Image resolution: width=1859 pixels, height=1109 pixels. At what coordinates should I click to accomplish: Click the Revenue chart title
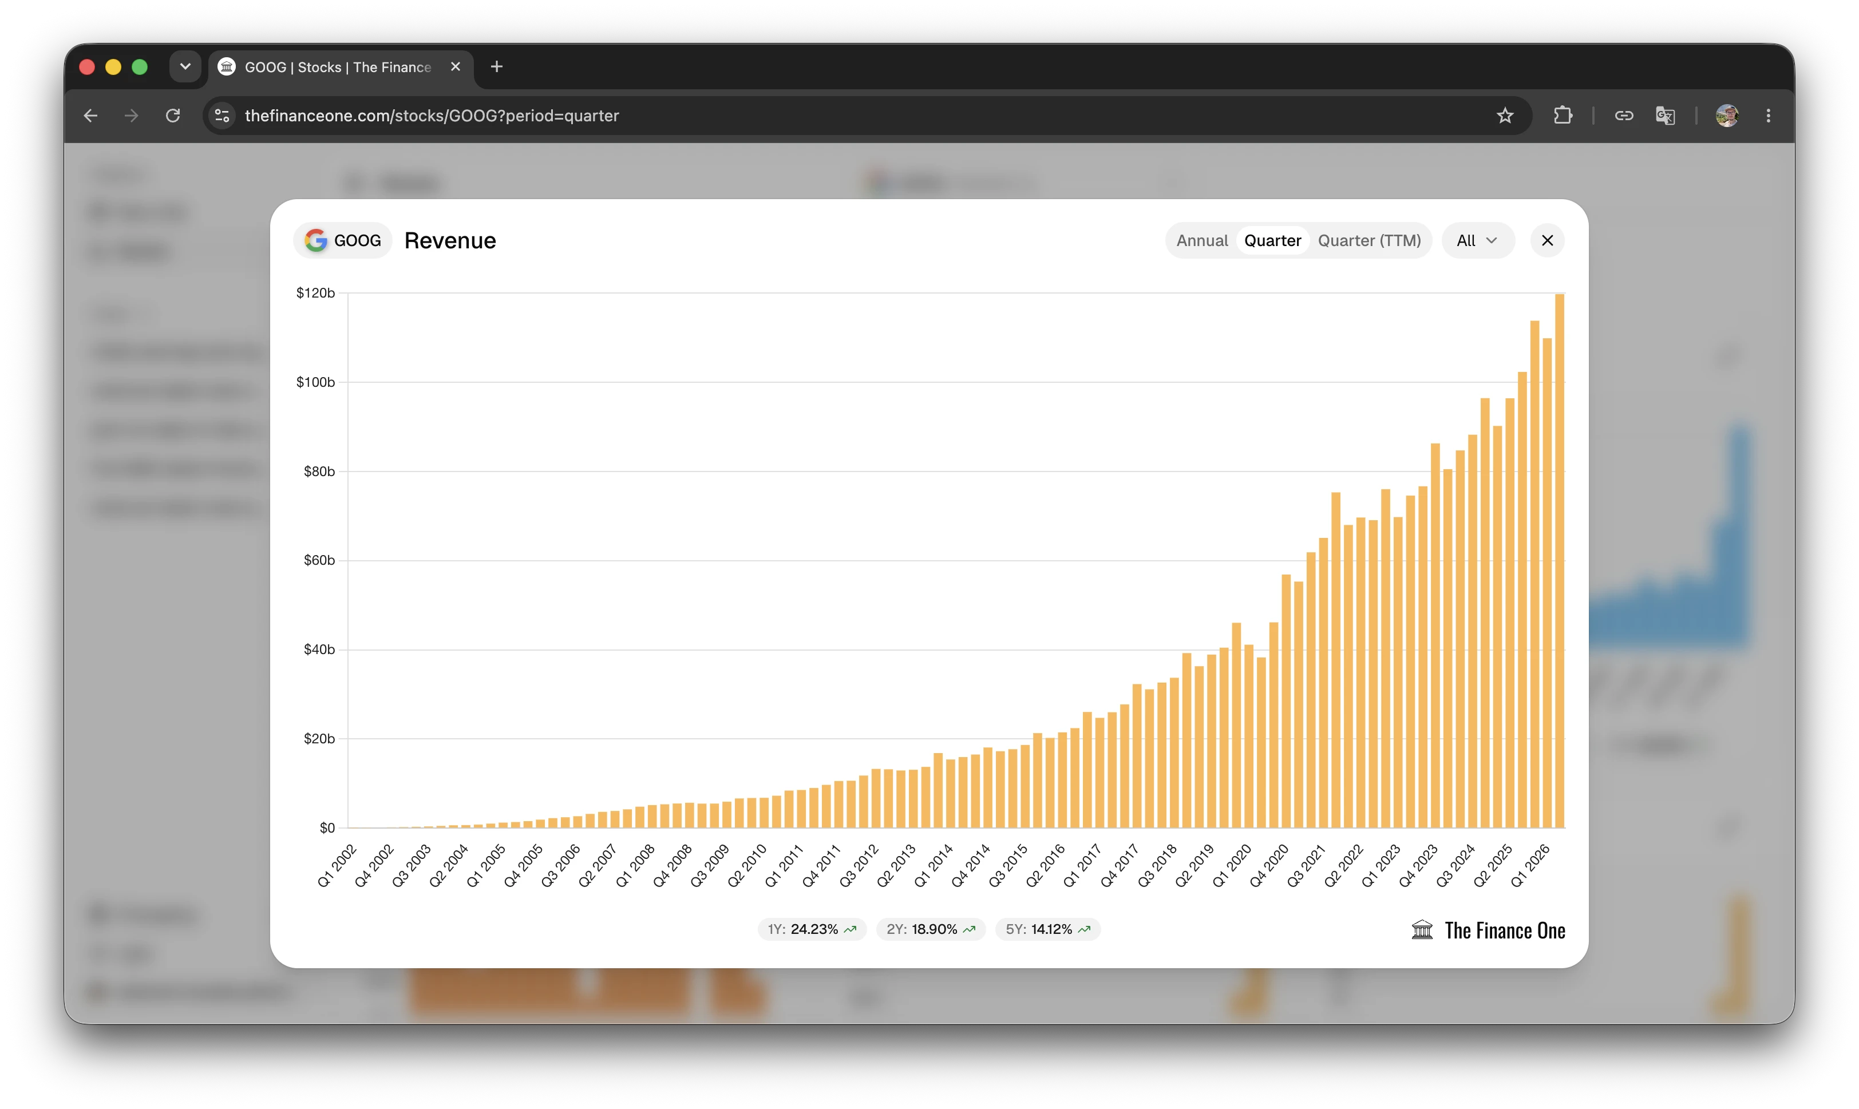(450, 241)
